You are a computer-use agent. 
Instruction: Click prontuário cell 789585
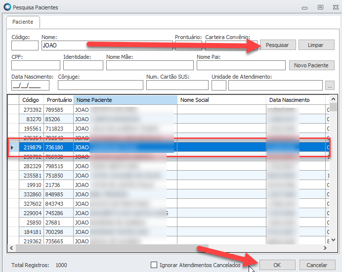(59, 110)
